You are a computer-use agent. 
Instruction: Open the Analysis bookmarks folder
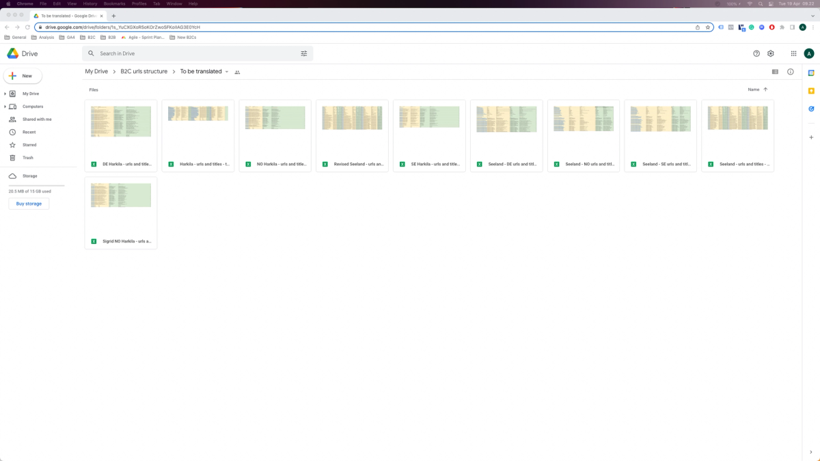[42, 38]
